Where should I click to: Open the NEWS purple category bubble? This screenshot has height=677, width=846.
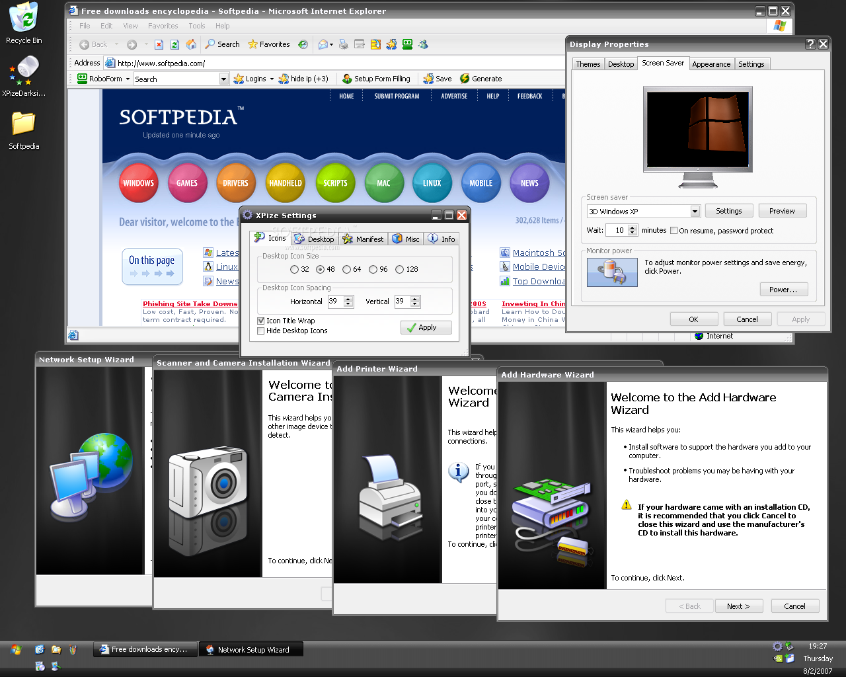click(529, 183)
